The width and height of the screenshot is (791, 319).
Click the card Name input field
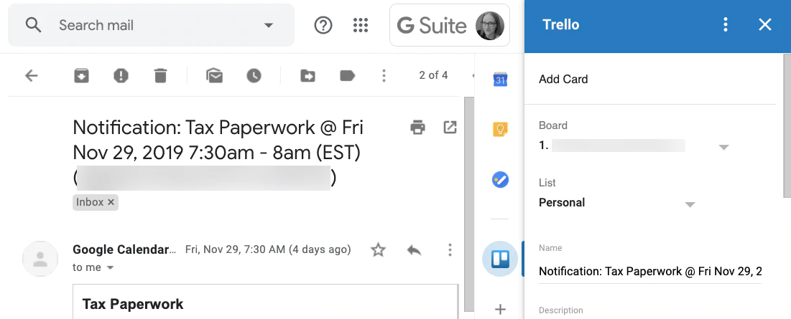[649, 271]
